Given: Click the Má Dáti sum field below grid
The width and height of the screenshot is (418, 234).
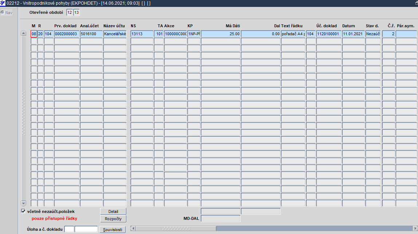Looking at the screenshot, I should 220,211.
